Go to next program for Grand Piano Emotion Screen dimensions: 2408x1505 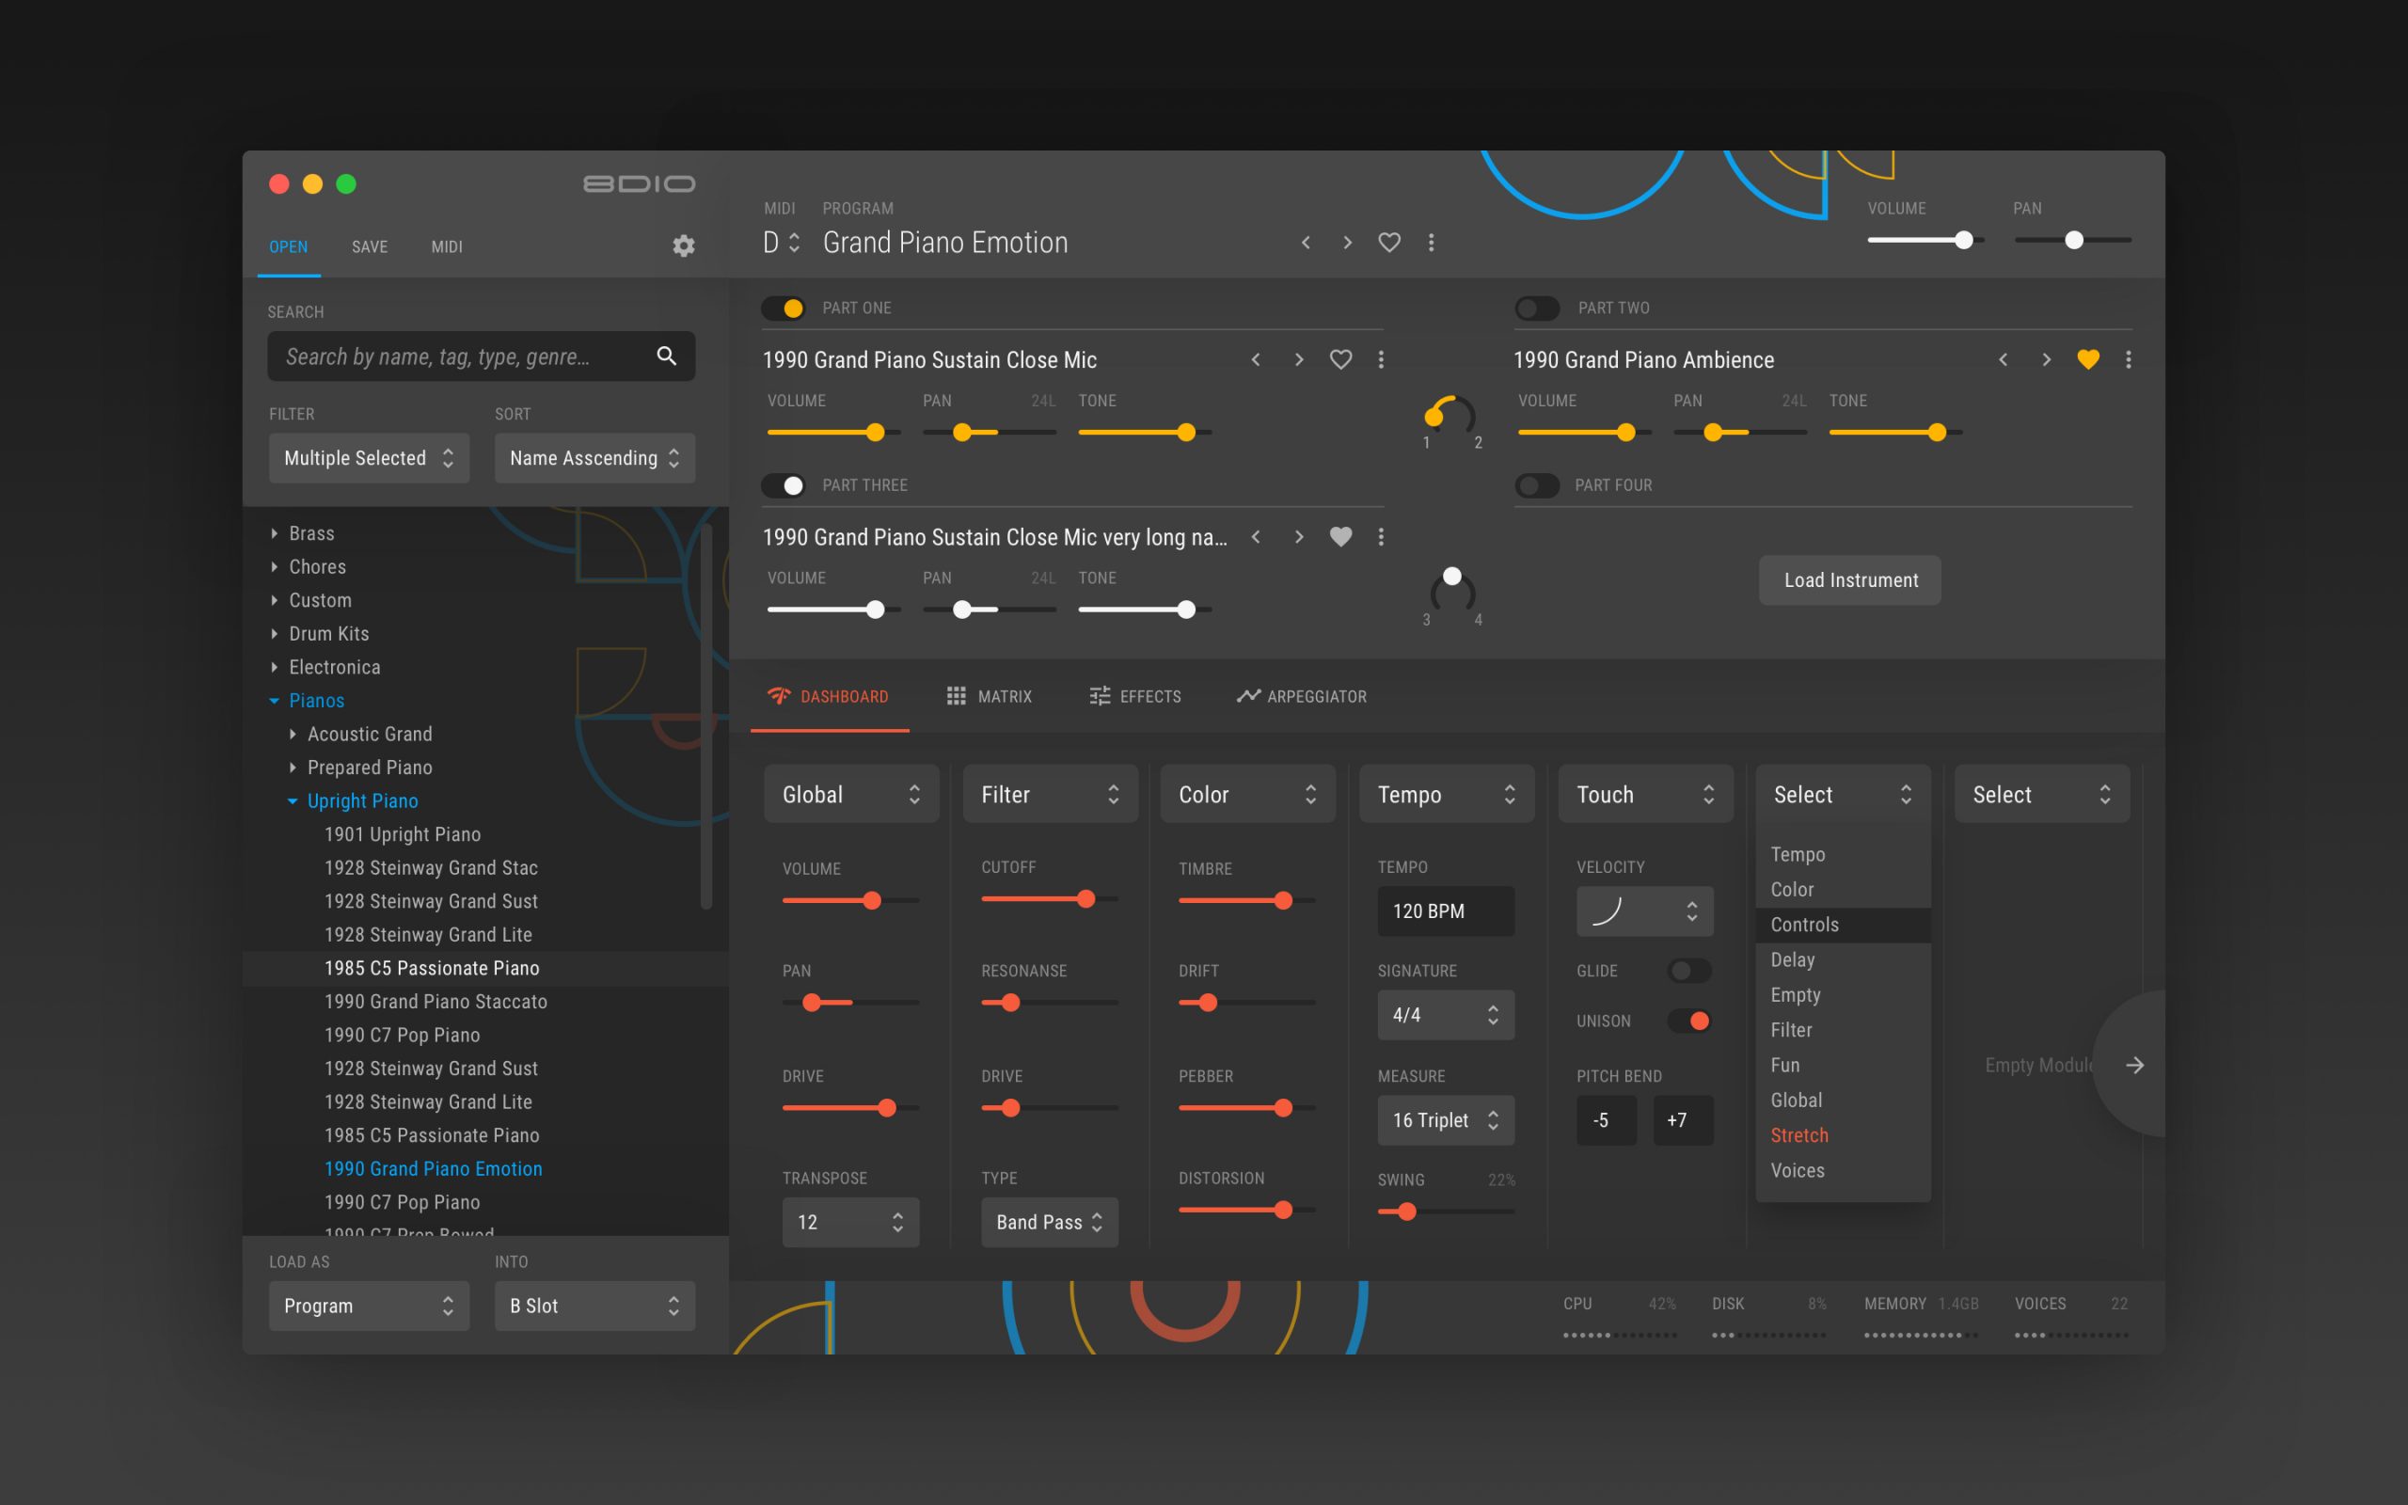point(1347,242)
